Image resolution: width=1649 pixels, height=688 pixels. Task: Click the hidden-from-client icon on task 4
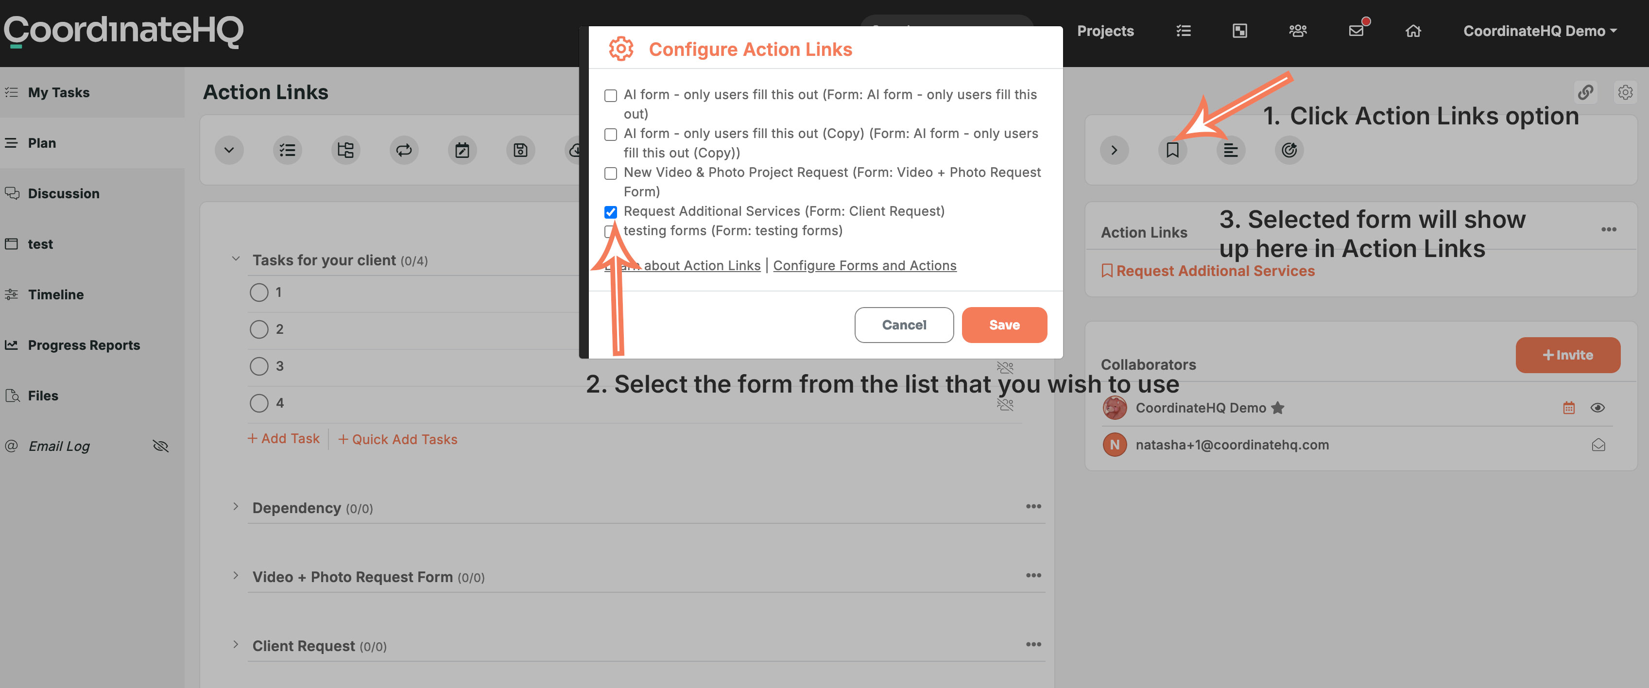point(1005,404)
